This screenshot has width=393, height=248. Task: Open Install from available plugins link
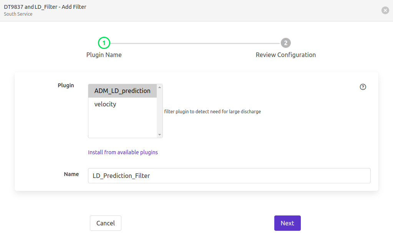pyautogui.click(x=123, y=152)
